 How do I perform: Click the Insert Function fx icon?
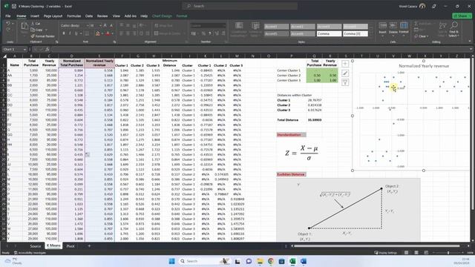click(47, 50)
